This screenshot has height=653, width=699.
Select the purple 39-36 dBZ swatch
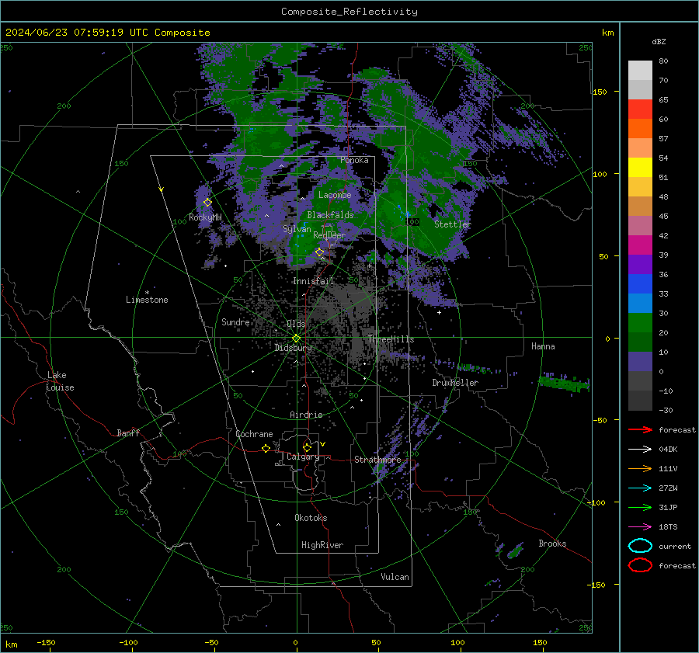tap(640, 264)
